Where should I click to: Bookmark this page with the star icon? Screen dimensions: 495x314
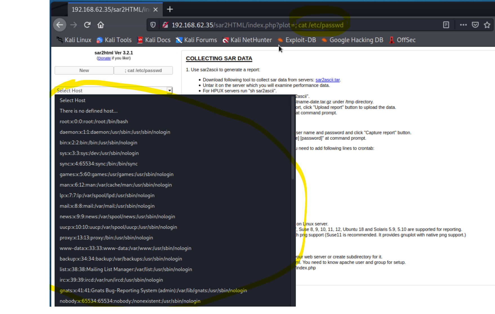point(487,25)
